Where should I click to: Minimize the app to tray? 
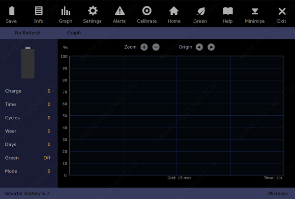tap(255, 11)
